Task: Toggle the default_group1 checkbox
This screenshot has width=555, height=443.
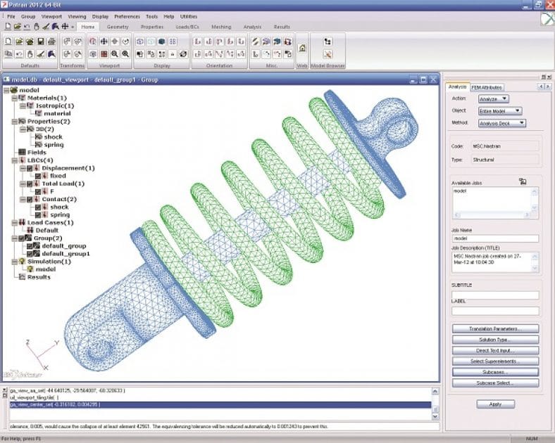Action: 30,254
